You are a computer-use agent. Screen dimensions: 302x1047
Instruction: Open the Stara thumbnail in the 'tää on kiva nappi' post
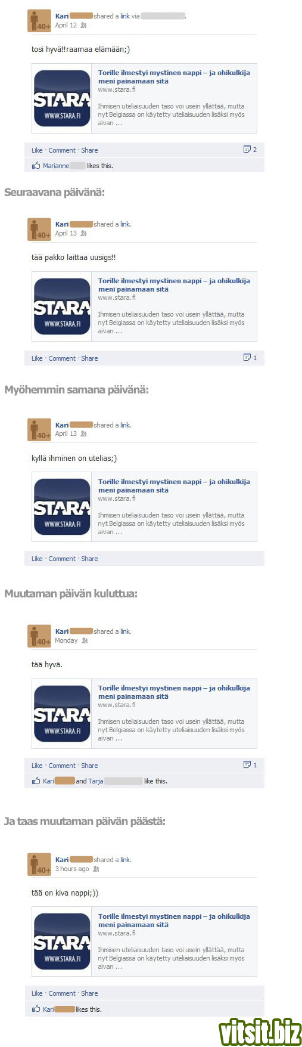[62, 942]
